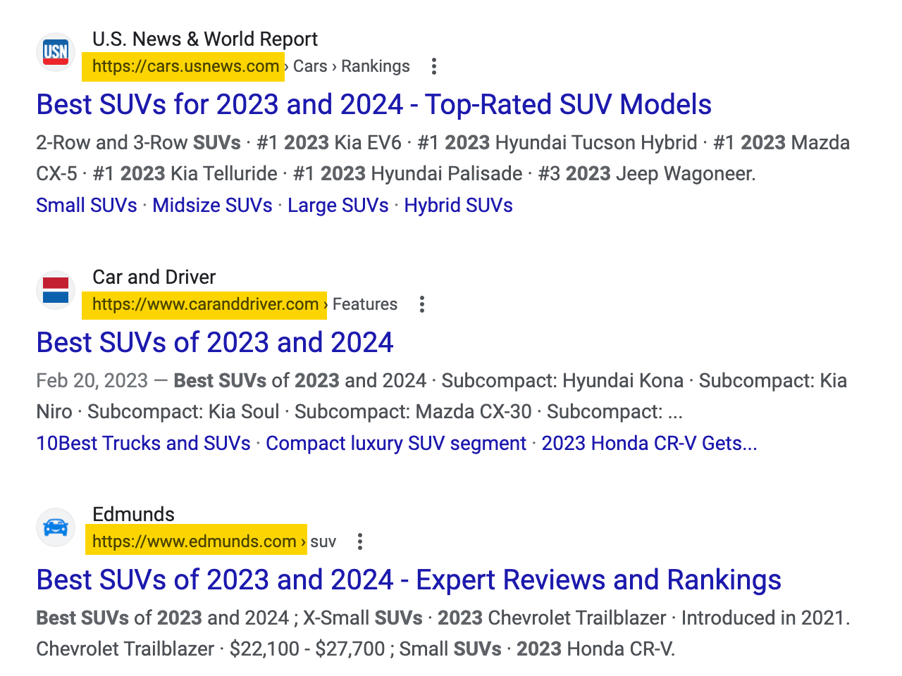Screen dimensions: 902x676
Task: Click the U.S. News & World Report favicon
Action: (55, 52)
